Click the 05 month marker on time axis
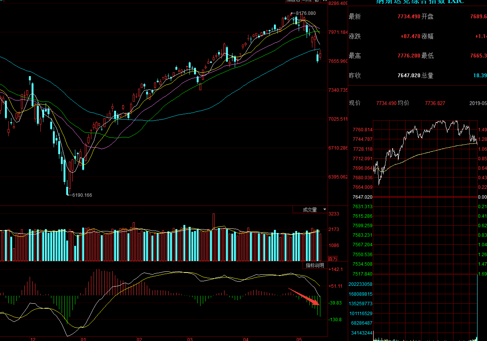 click(x=299, y=339)
